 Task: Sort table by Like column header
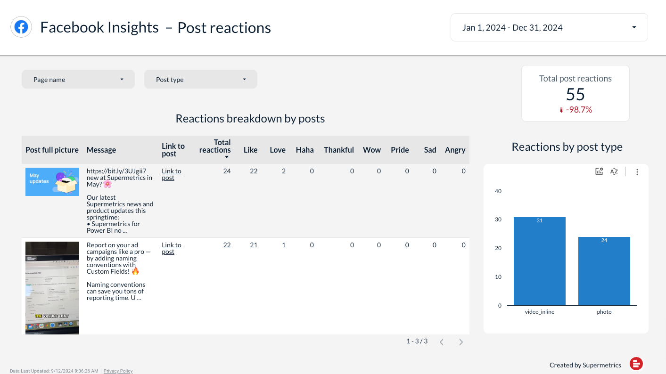[250, 150]
